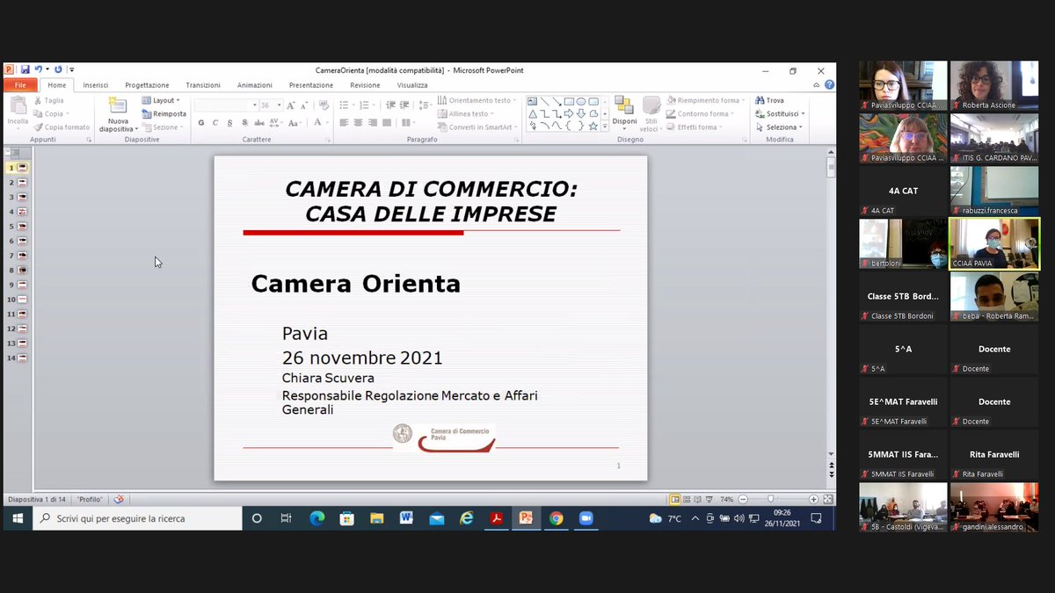The width and height of the screenshot is (1055, 593).
Task: Click the Reimposta button
Action: pyautogui.click(x=164, y=113)
